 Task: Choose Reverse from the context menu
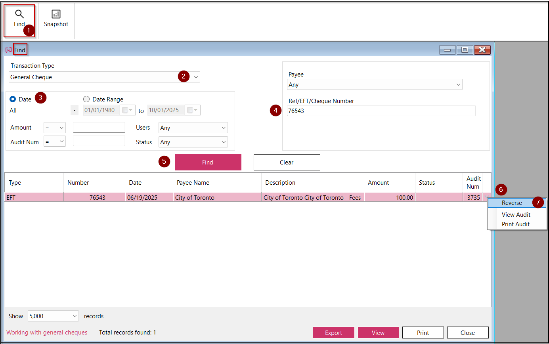tap(512, 202)
